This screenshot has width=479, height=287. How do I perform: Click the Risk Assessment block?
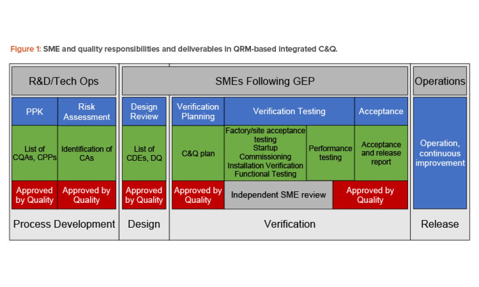[87, 111]
